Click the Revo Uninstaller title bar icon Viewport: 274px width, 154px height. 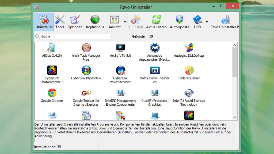tap(36, 7)
